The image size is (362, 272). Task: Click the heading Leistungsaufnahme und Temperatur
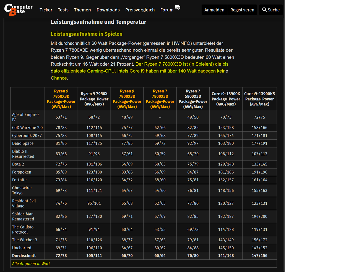pos(98,22)
